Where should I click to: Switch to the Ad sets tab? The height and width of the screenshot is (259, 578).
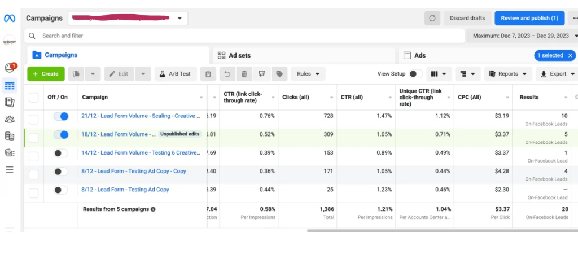[x=239, y=55]
